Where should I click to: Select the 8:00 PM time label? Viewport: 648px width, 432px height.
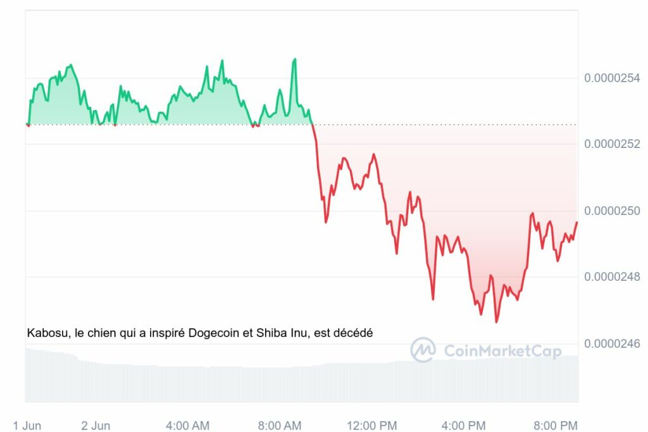pyautogui.click(x=556, y=425)
